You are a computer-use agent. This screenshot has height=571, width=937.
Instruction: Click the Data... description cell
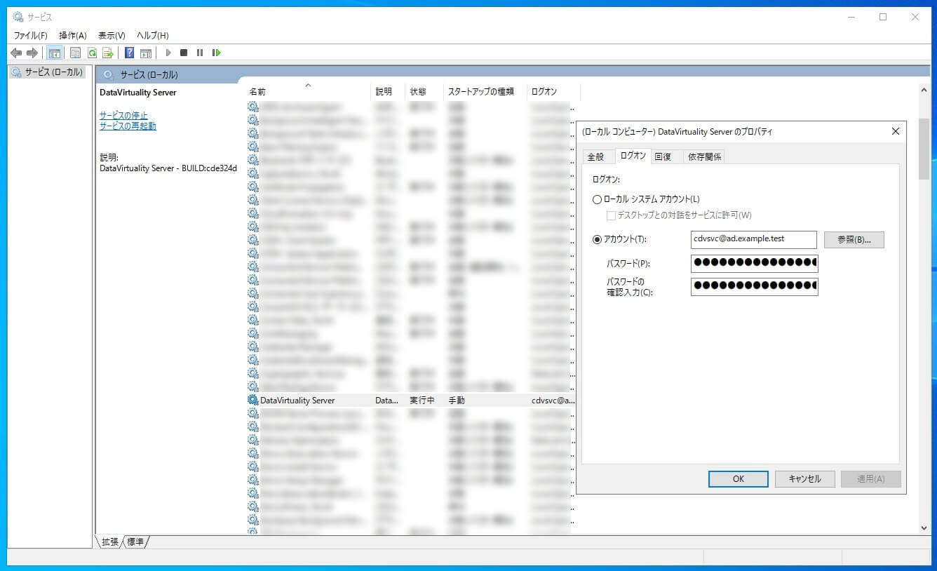pyautogui.click(x=386, y=401)
